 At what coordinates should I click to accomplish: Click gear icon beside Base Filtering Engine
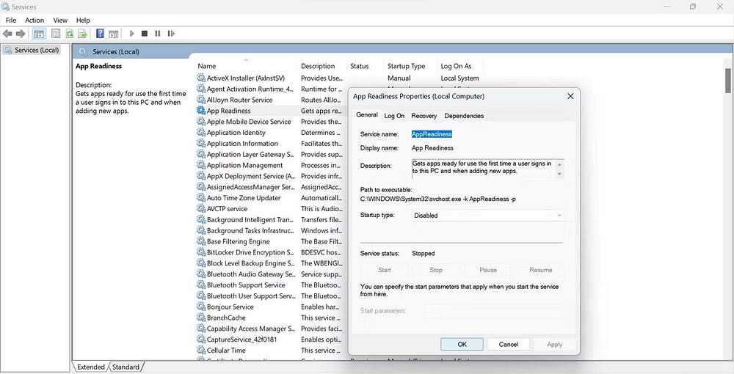click(201, 241)
